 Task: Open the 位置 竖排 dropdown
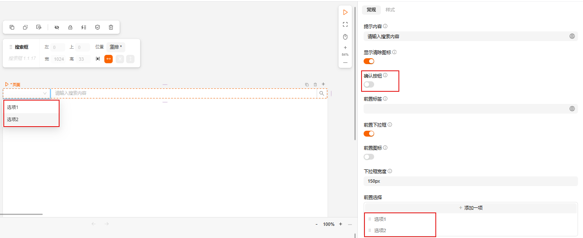[116, 47]
